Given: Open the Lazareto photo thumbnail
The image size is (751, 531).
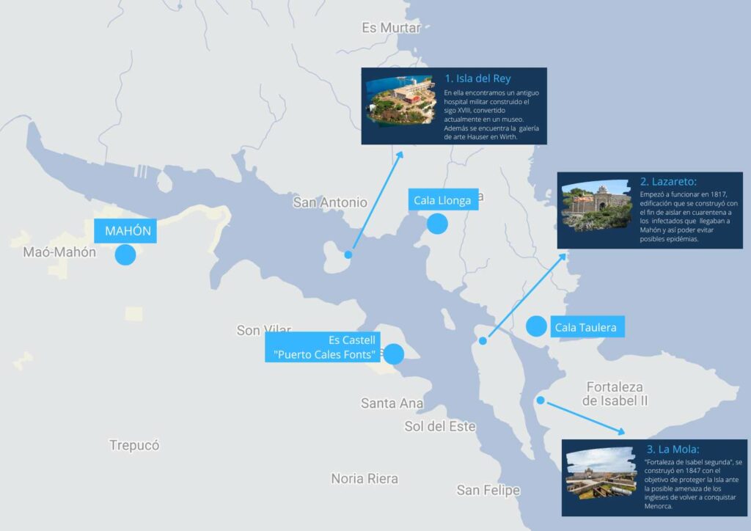Looking at the screenshot, I should pyautogui.click(x=597, y=206).
